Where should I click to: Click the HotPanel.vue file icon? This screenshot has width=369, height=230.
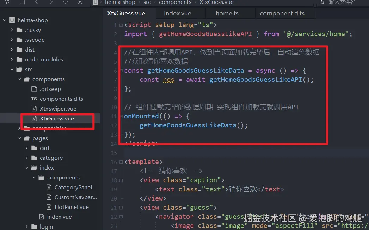[x=49, y=207]
